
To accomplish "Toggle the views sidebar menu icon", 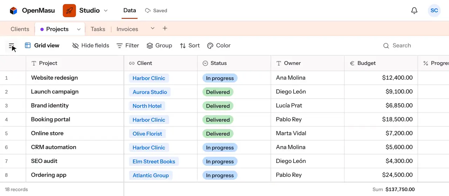I will 11,46.
